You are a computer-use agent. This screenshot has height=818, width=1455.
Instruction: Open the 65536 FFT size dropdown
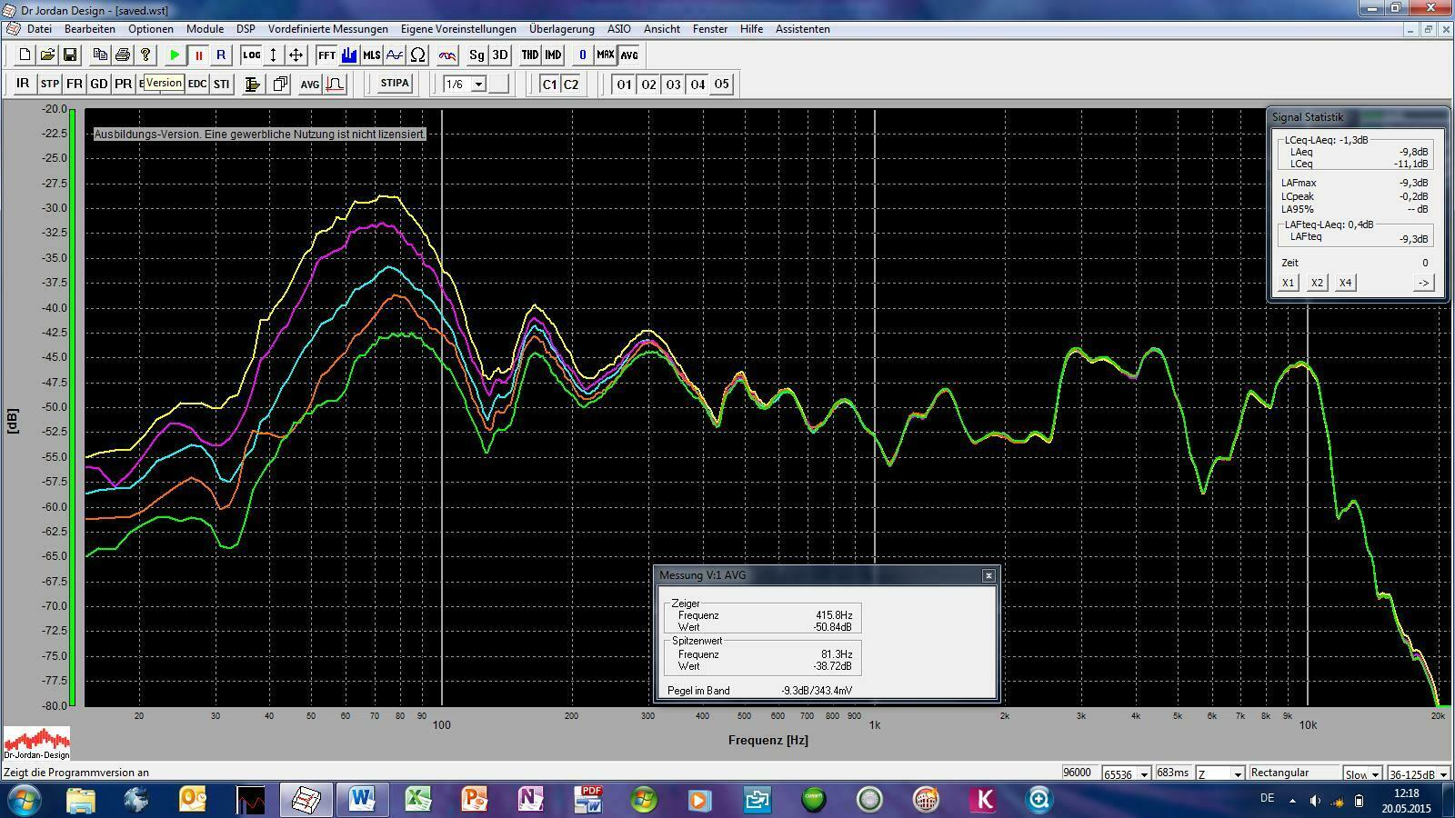(1144, 773)
